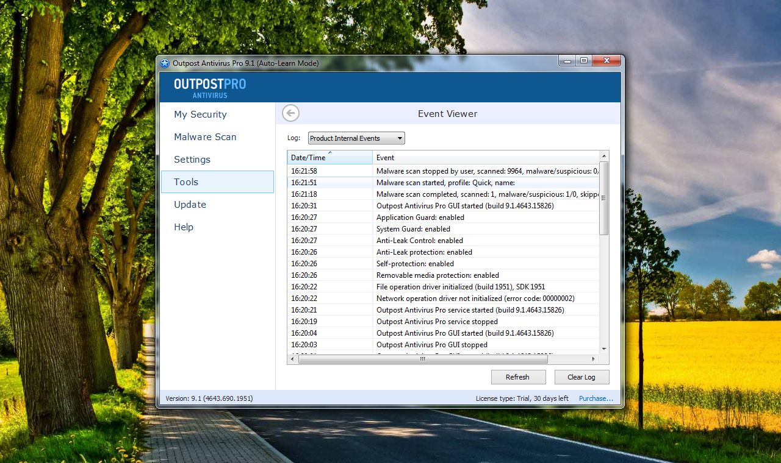This screenshot has width=781, height=463.
Task: Click the vertical scrollbar thumb
Action: (x=604, y=198)
